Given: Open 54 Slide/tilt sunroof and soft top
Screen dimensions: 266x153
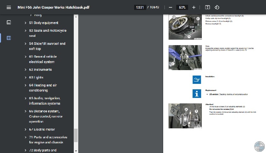Looking at the screenshot, I should 47,46.
